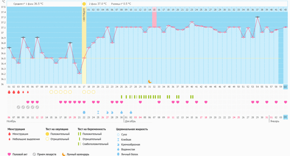Click the Декабрь month label

click(130, 121)
